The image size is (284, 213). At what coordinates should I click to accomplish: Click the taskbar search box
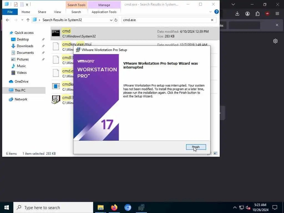(53, 207)
